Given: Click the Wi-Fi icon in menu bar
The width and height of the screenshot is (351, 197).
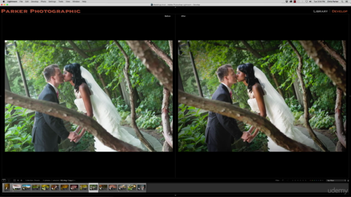Looking at the screenshot, I should point(306,2).
